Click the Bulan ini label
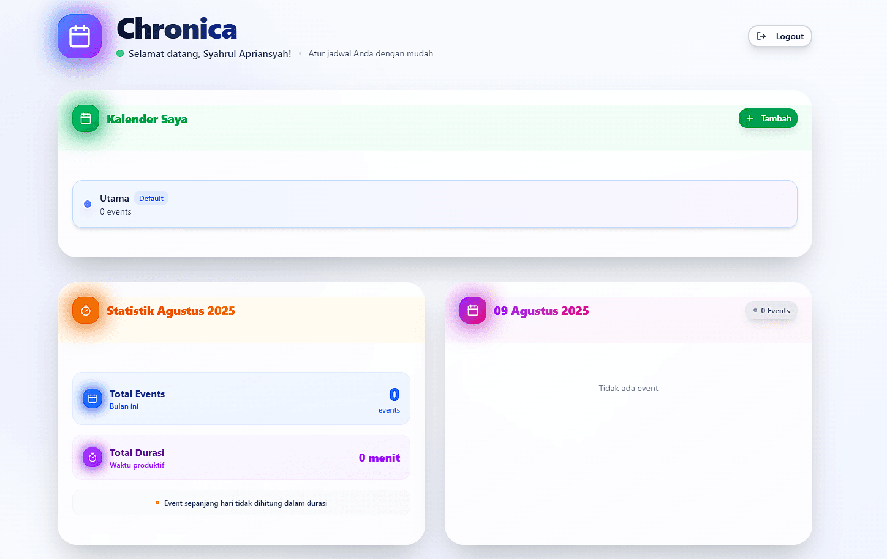 coord(124,406)
